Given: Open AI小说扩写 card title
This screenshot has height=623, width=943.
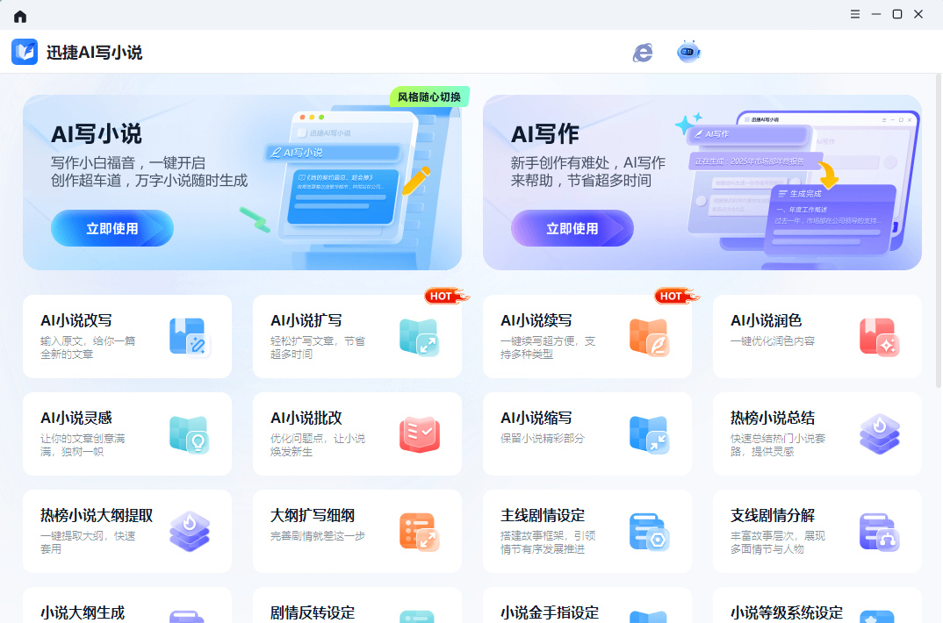Looking at the screenshot, I should [306, 320].
